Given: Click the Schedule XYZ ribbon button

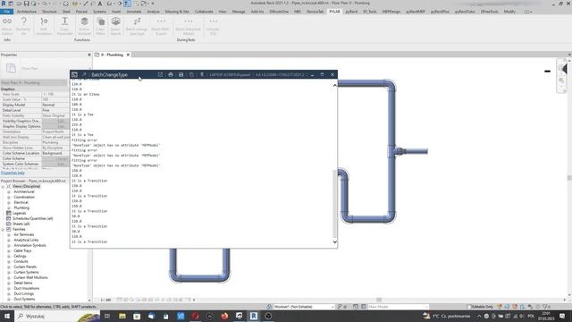Looking at the screenshot, I should click(x=213, y=26).
